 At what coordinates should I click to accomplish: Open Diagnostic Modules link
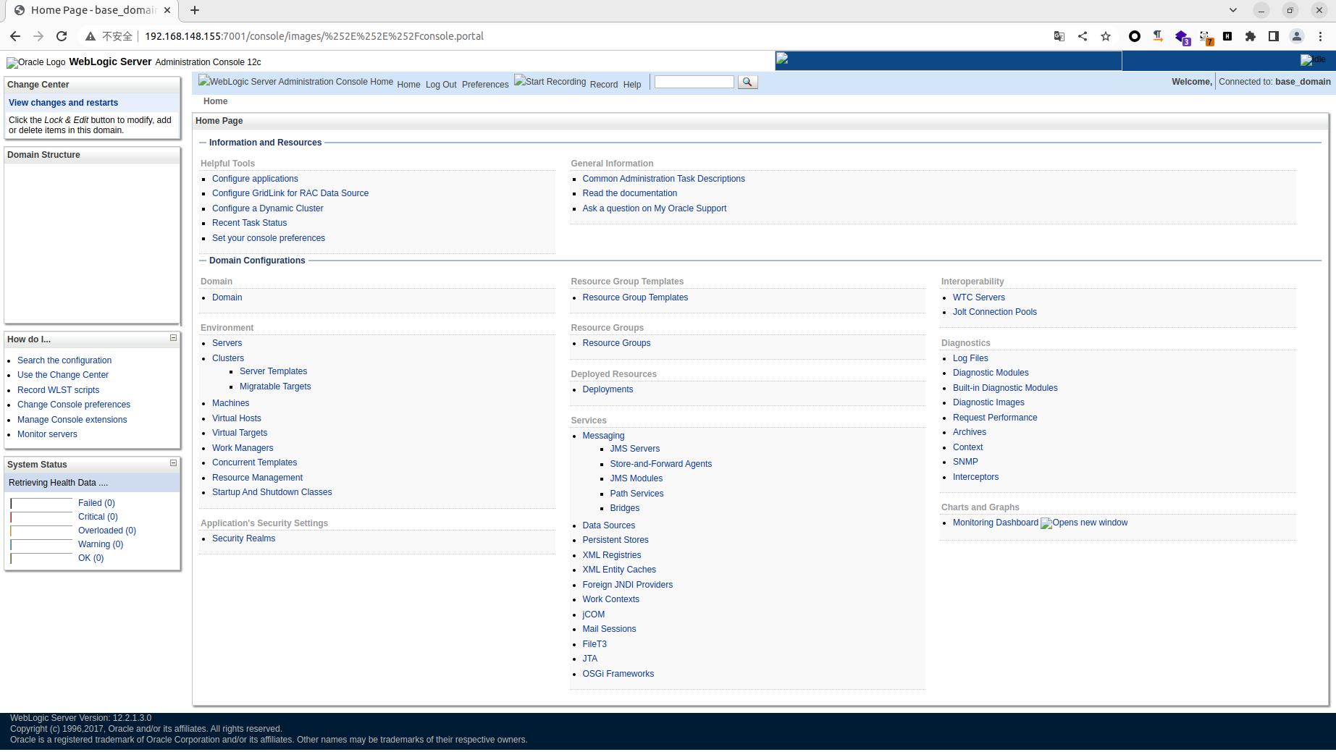(x=991, y=373)
